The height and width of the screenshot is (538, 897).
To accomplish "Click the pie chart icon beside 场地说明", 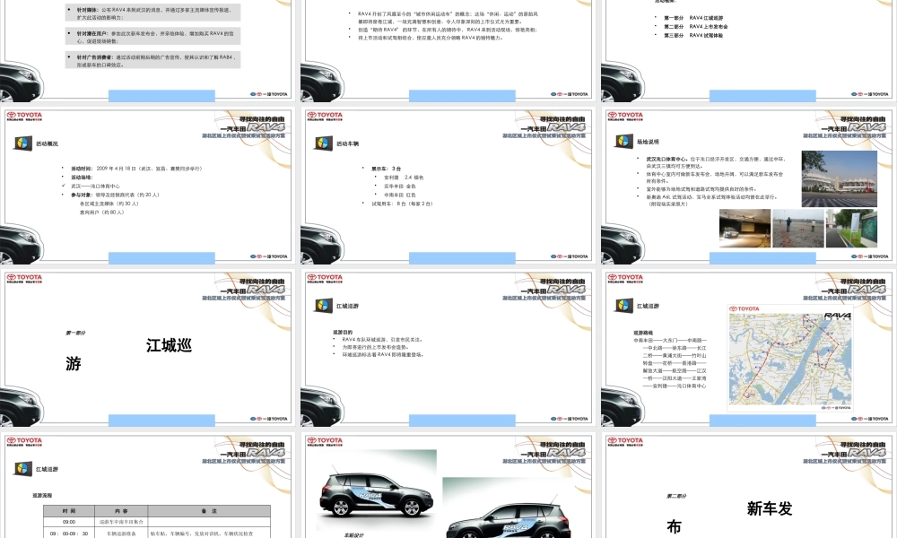I will [x=623, y=141].
